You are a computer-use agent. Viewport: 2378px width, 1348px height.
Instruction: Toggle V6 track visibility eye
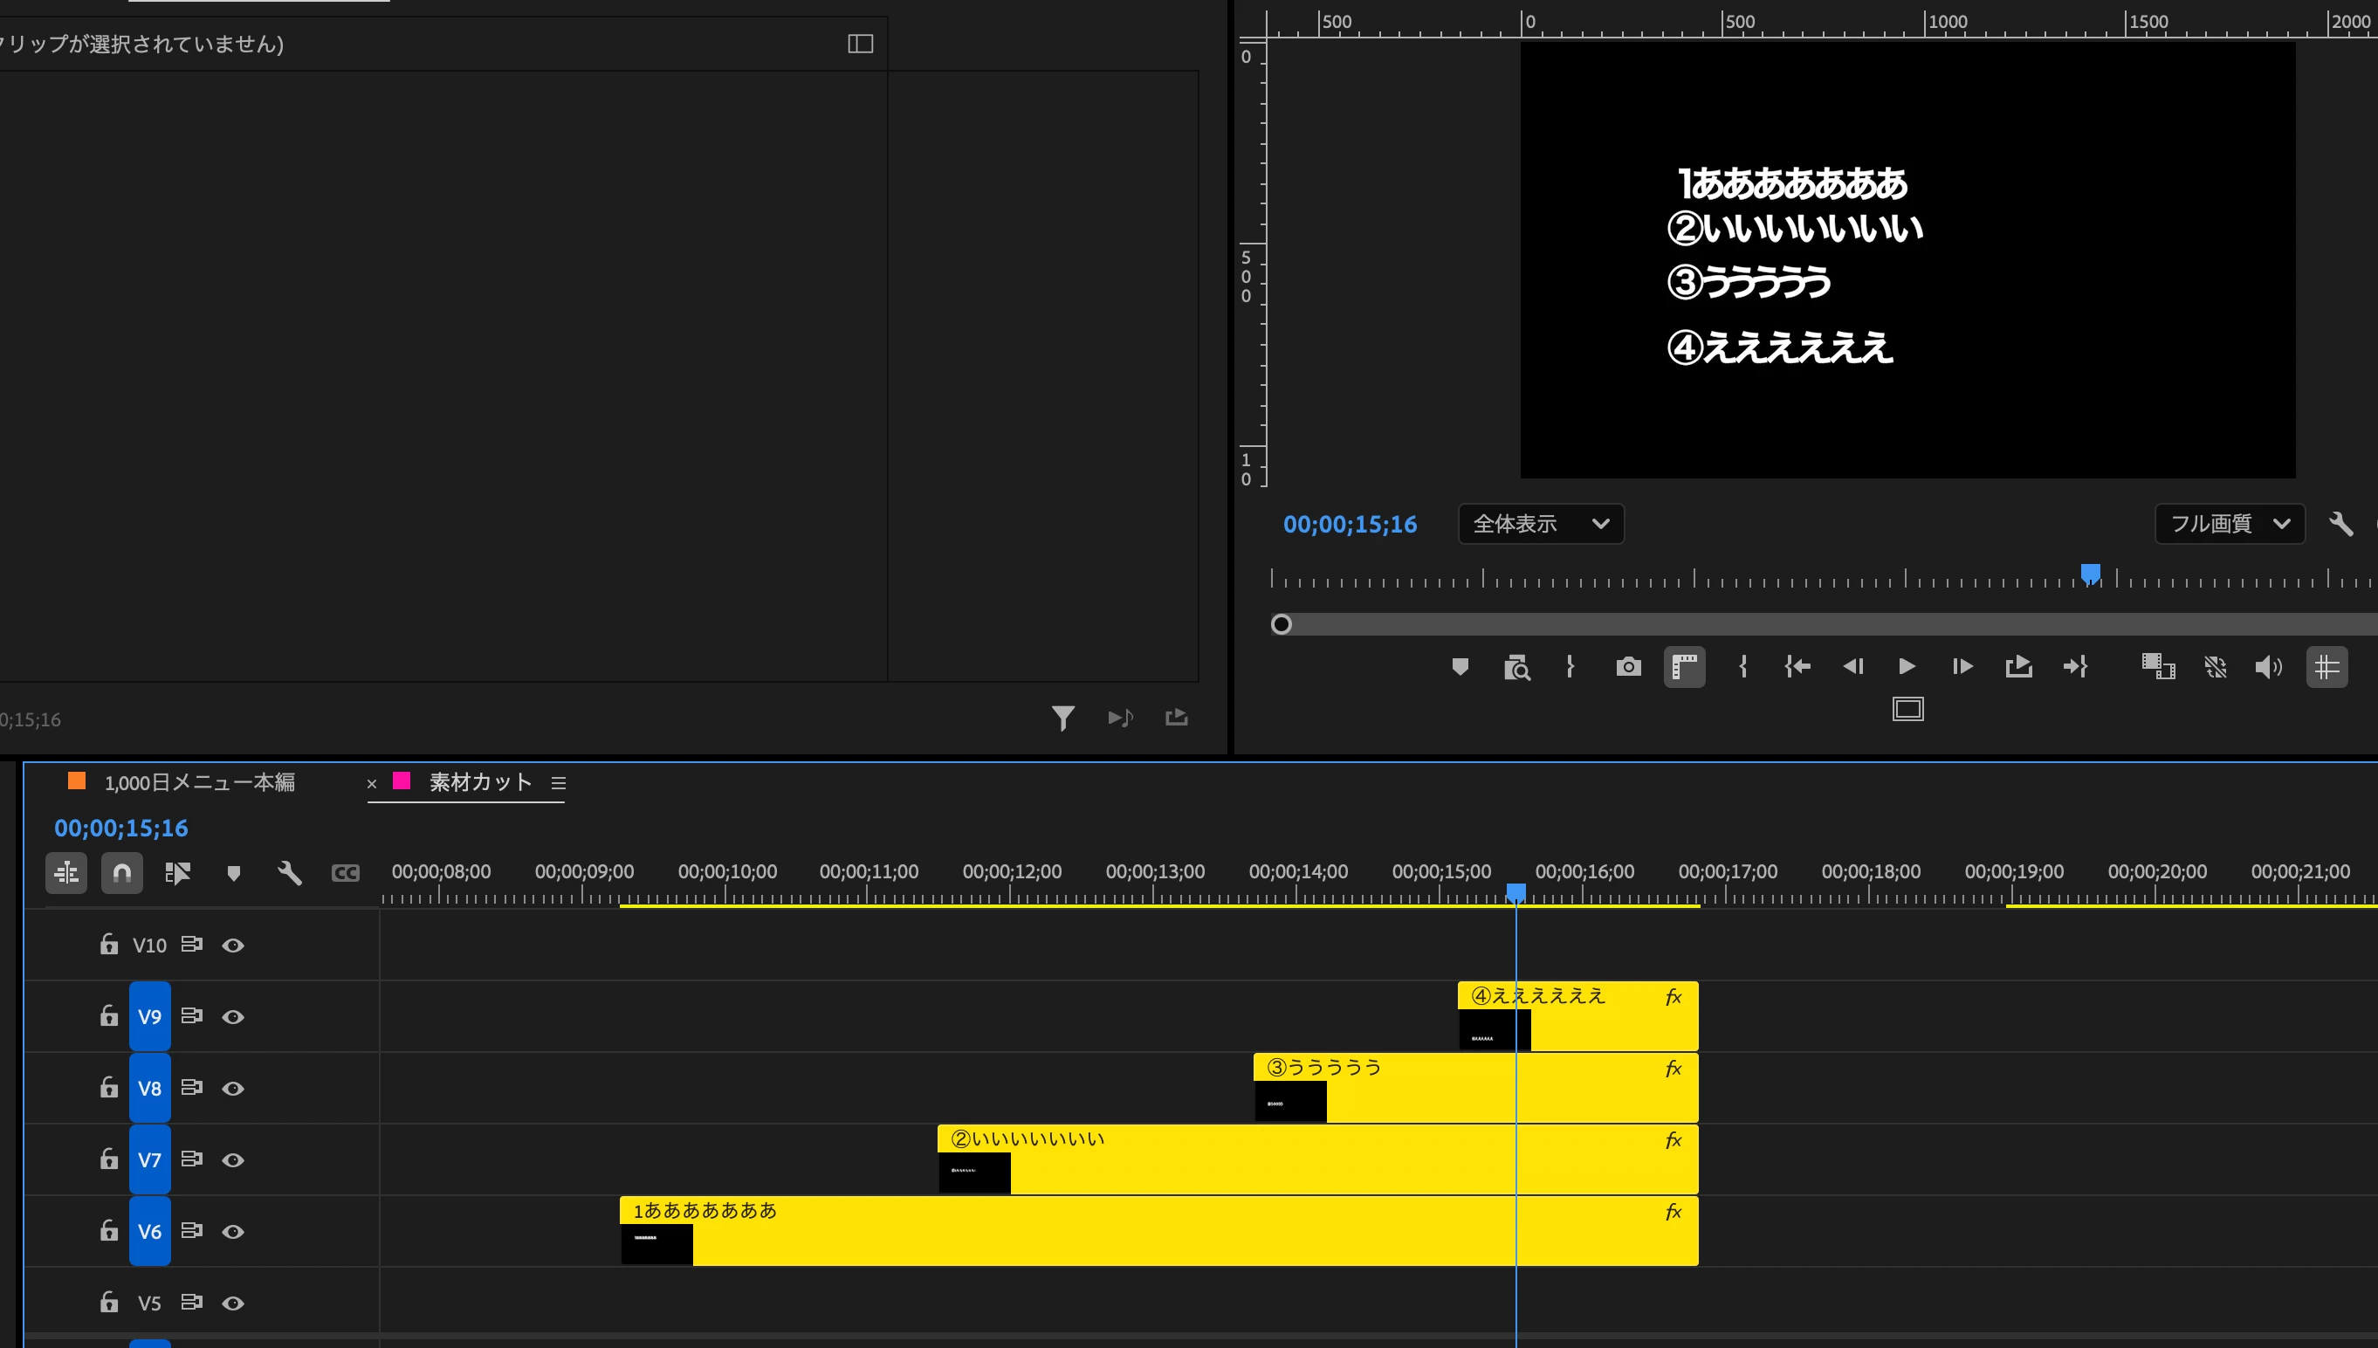point(233,1231)
